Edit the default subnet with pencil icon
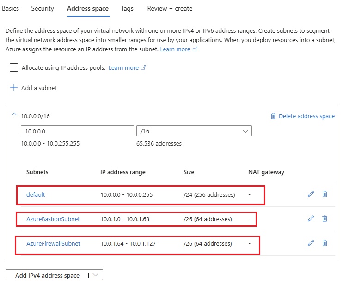Image resolution: width=355 pixels, height=291 pixels. point(311,194)
